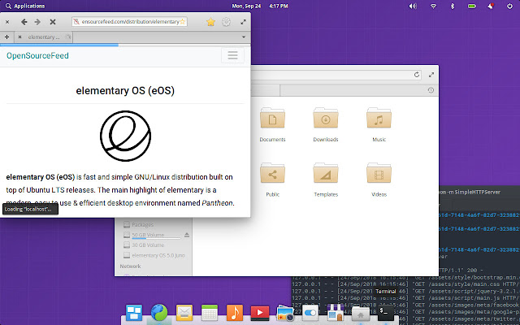
Task: Open AppCenter store from dock
Action: click(336, 312)
